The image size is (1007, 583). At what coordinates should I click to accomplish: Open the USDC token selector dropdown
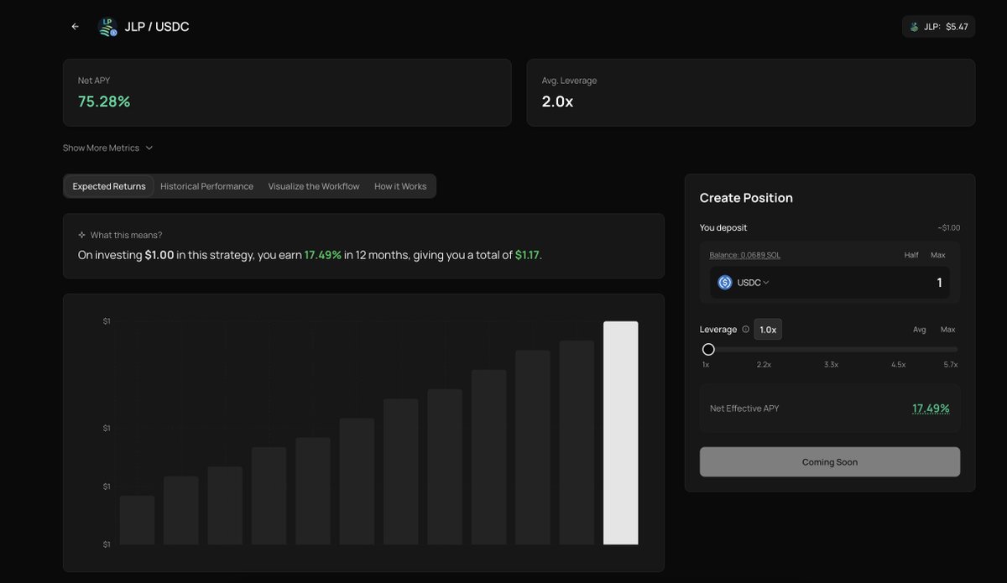click(x=746, y=282)
